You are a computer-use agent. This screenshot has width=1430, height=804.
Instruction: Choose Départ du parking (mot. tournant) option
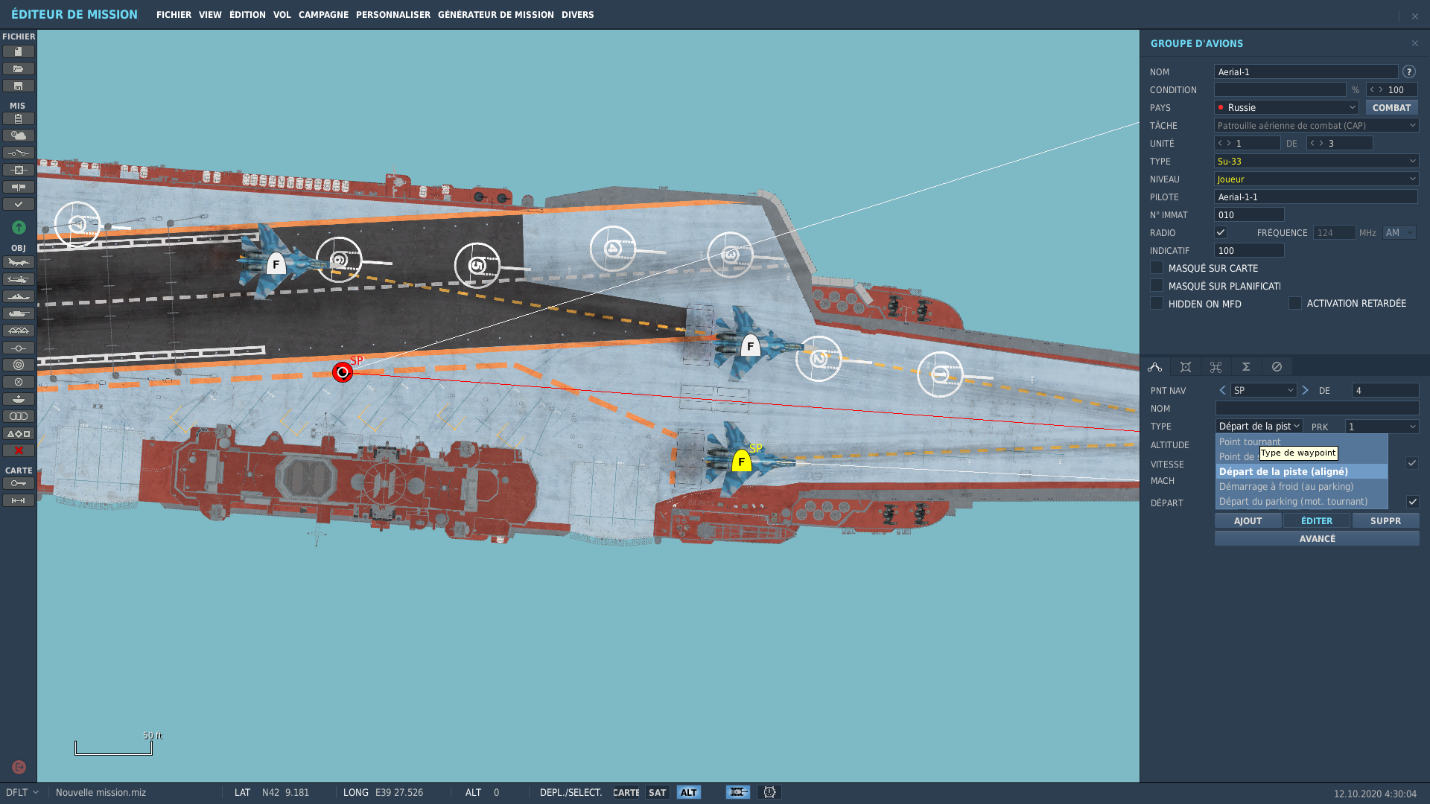1302,501
